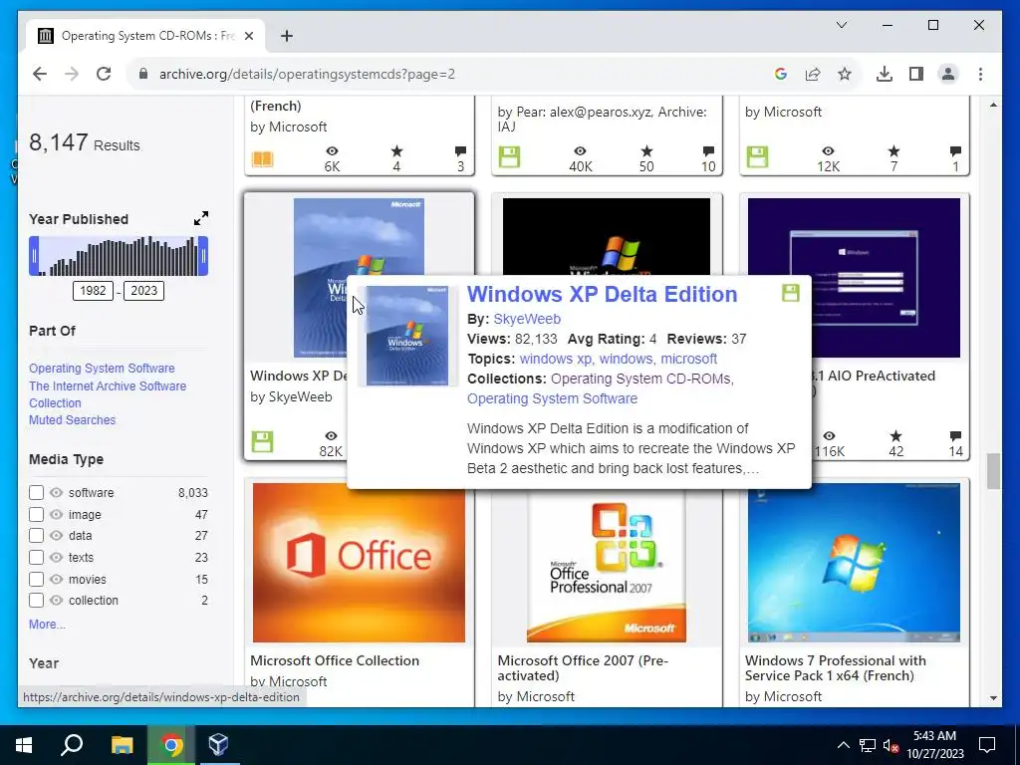Screen dimensions: 1020x765
Task: Open Chrome profile menu
Action: [x=948, y=74]
